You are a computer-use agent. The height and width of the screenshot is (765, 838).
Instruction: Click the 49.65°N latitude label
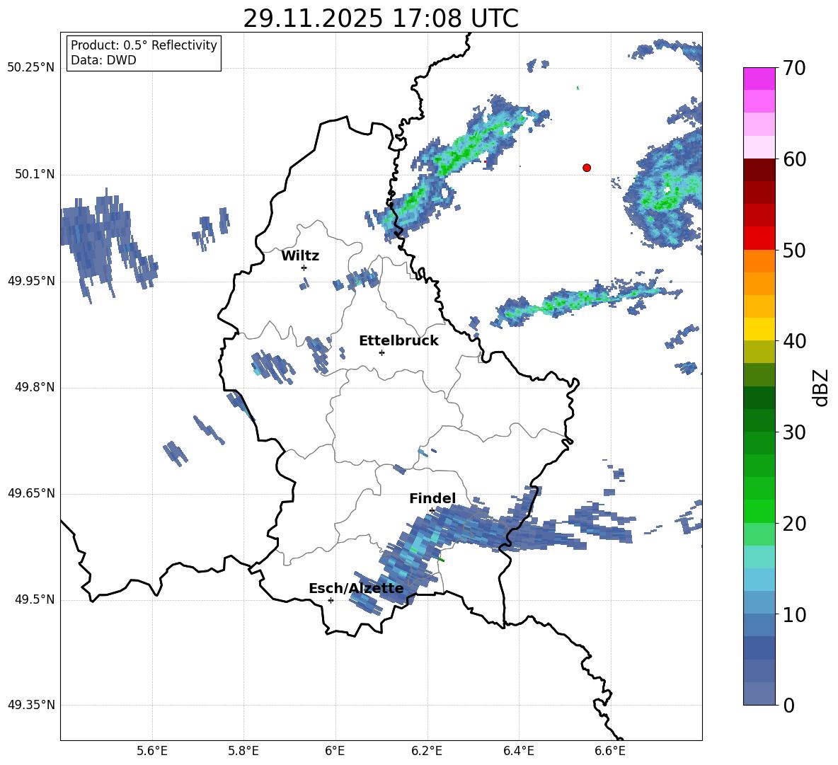(x=31, y=494)
